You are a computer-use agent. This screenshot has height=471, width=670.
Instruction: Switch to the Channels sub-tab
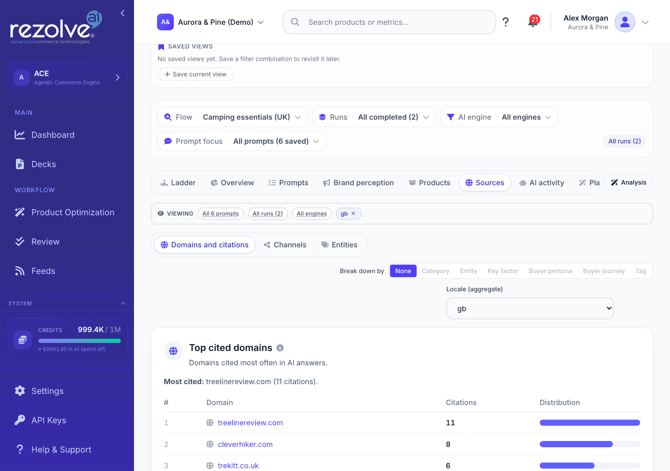pyautogui.click(x=285, y=245)
